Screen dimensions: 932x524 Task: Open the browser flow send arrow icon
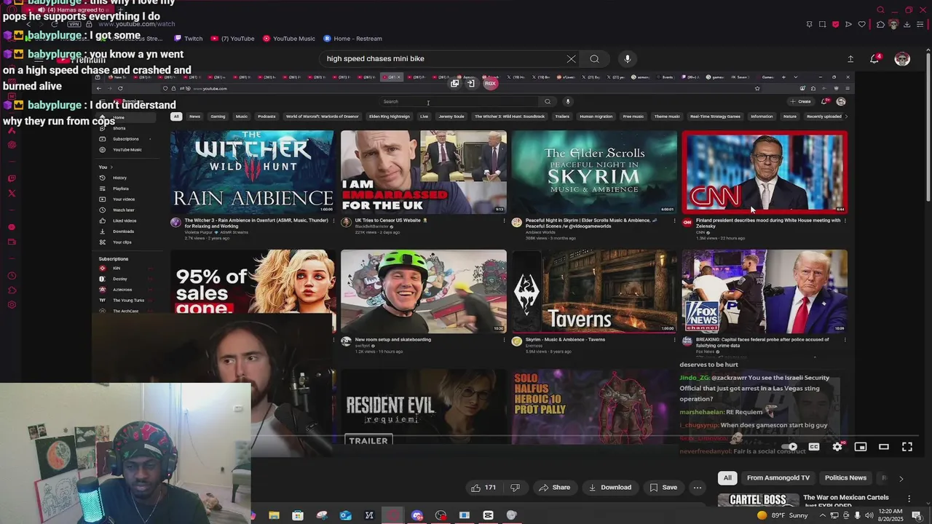tap(848, 24)
